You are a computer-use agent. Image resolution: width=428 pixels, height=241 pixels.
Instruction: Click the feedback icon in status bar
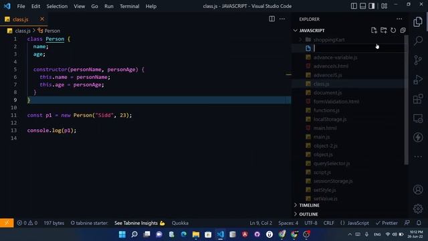pyautogui.click(x=407, y=223)
